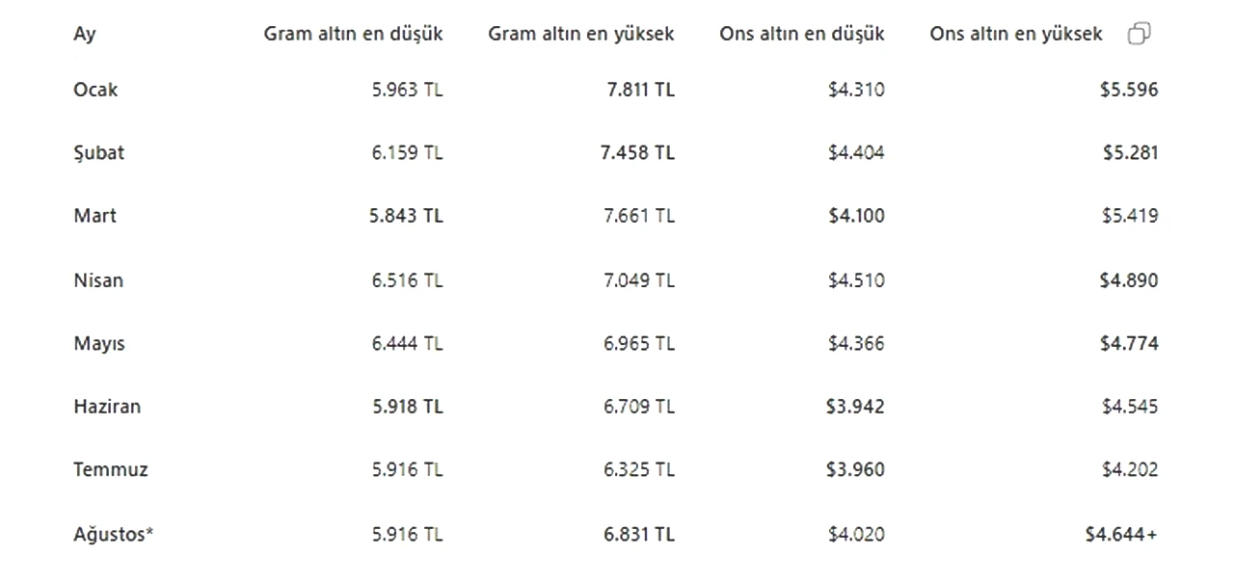This screenshot has width=1234, height=583.
Task: Select the Mart row label
Action: point(94,216)
